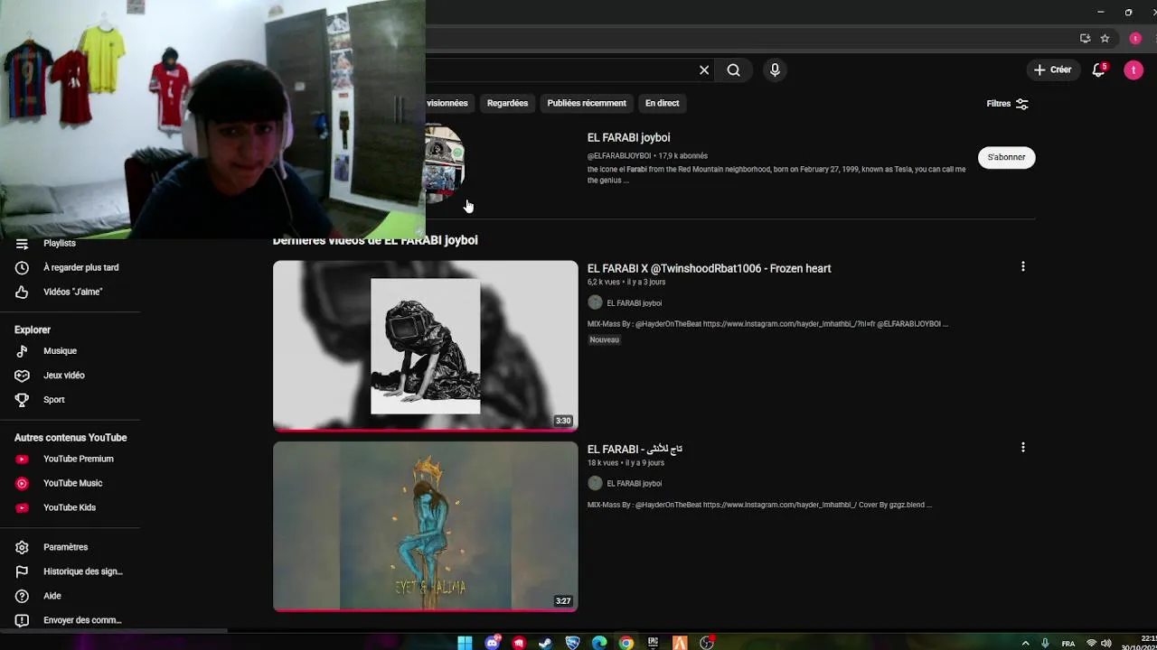Click the 3:30 duration on first thumbnail

click(563, 421)
